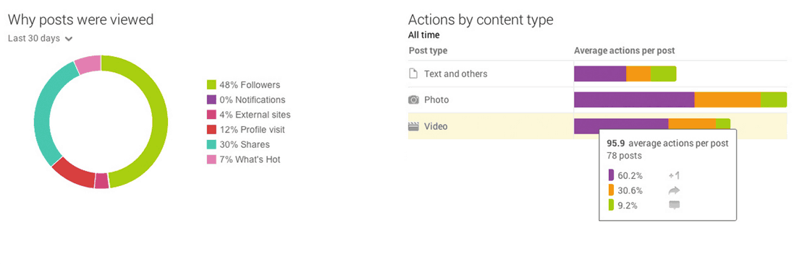
Task: Click the orange segment of Text and others bar
Action: pyautogui.click(x=638, y=73)
